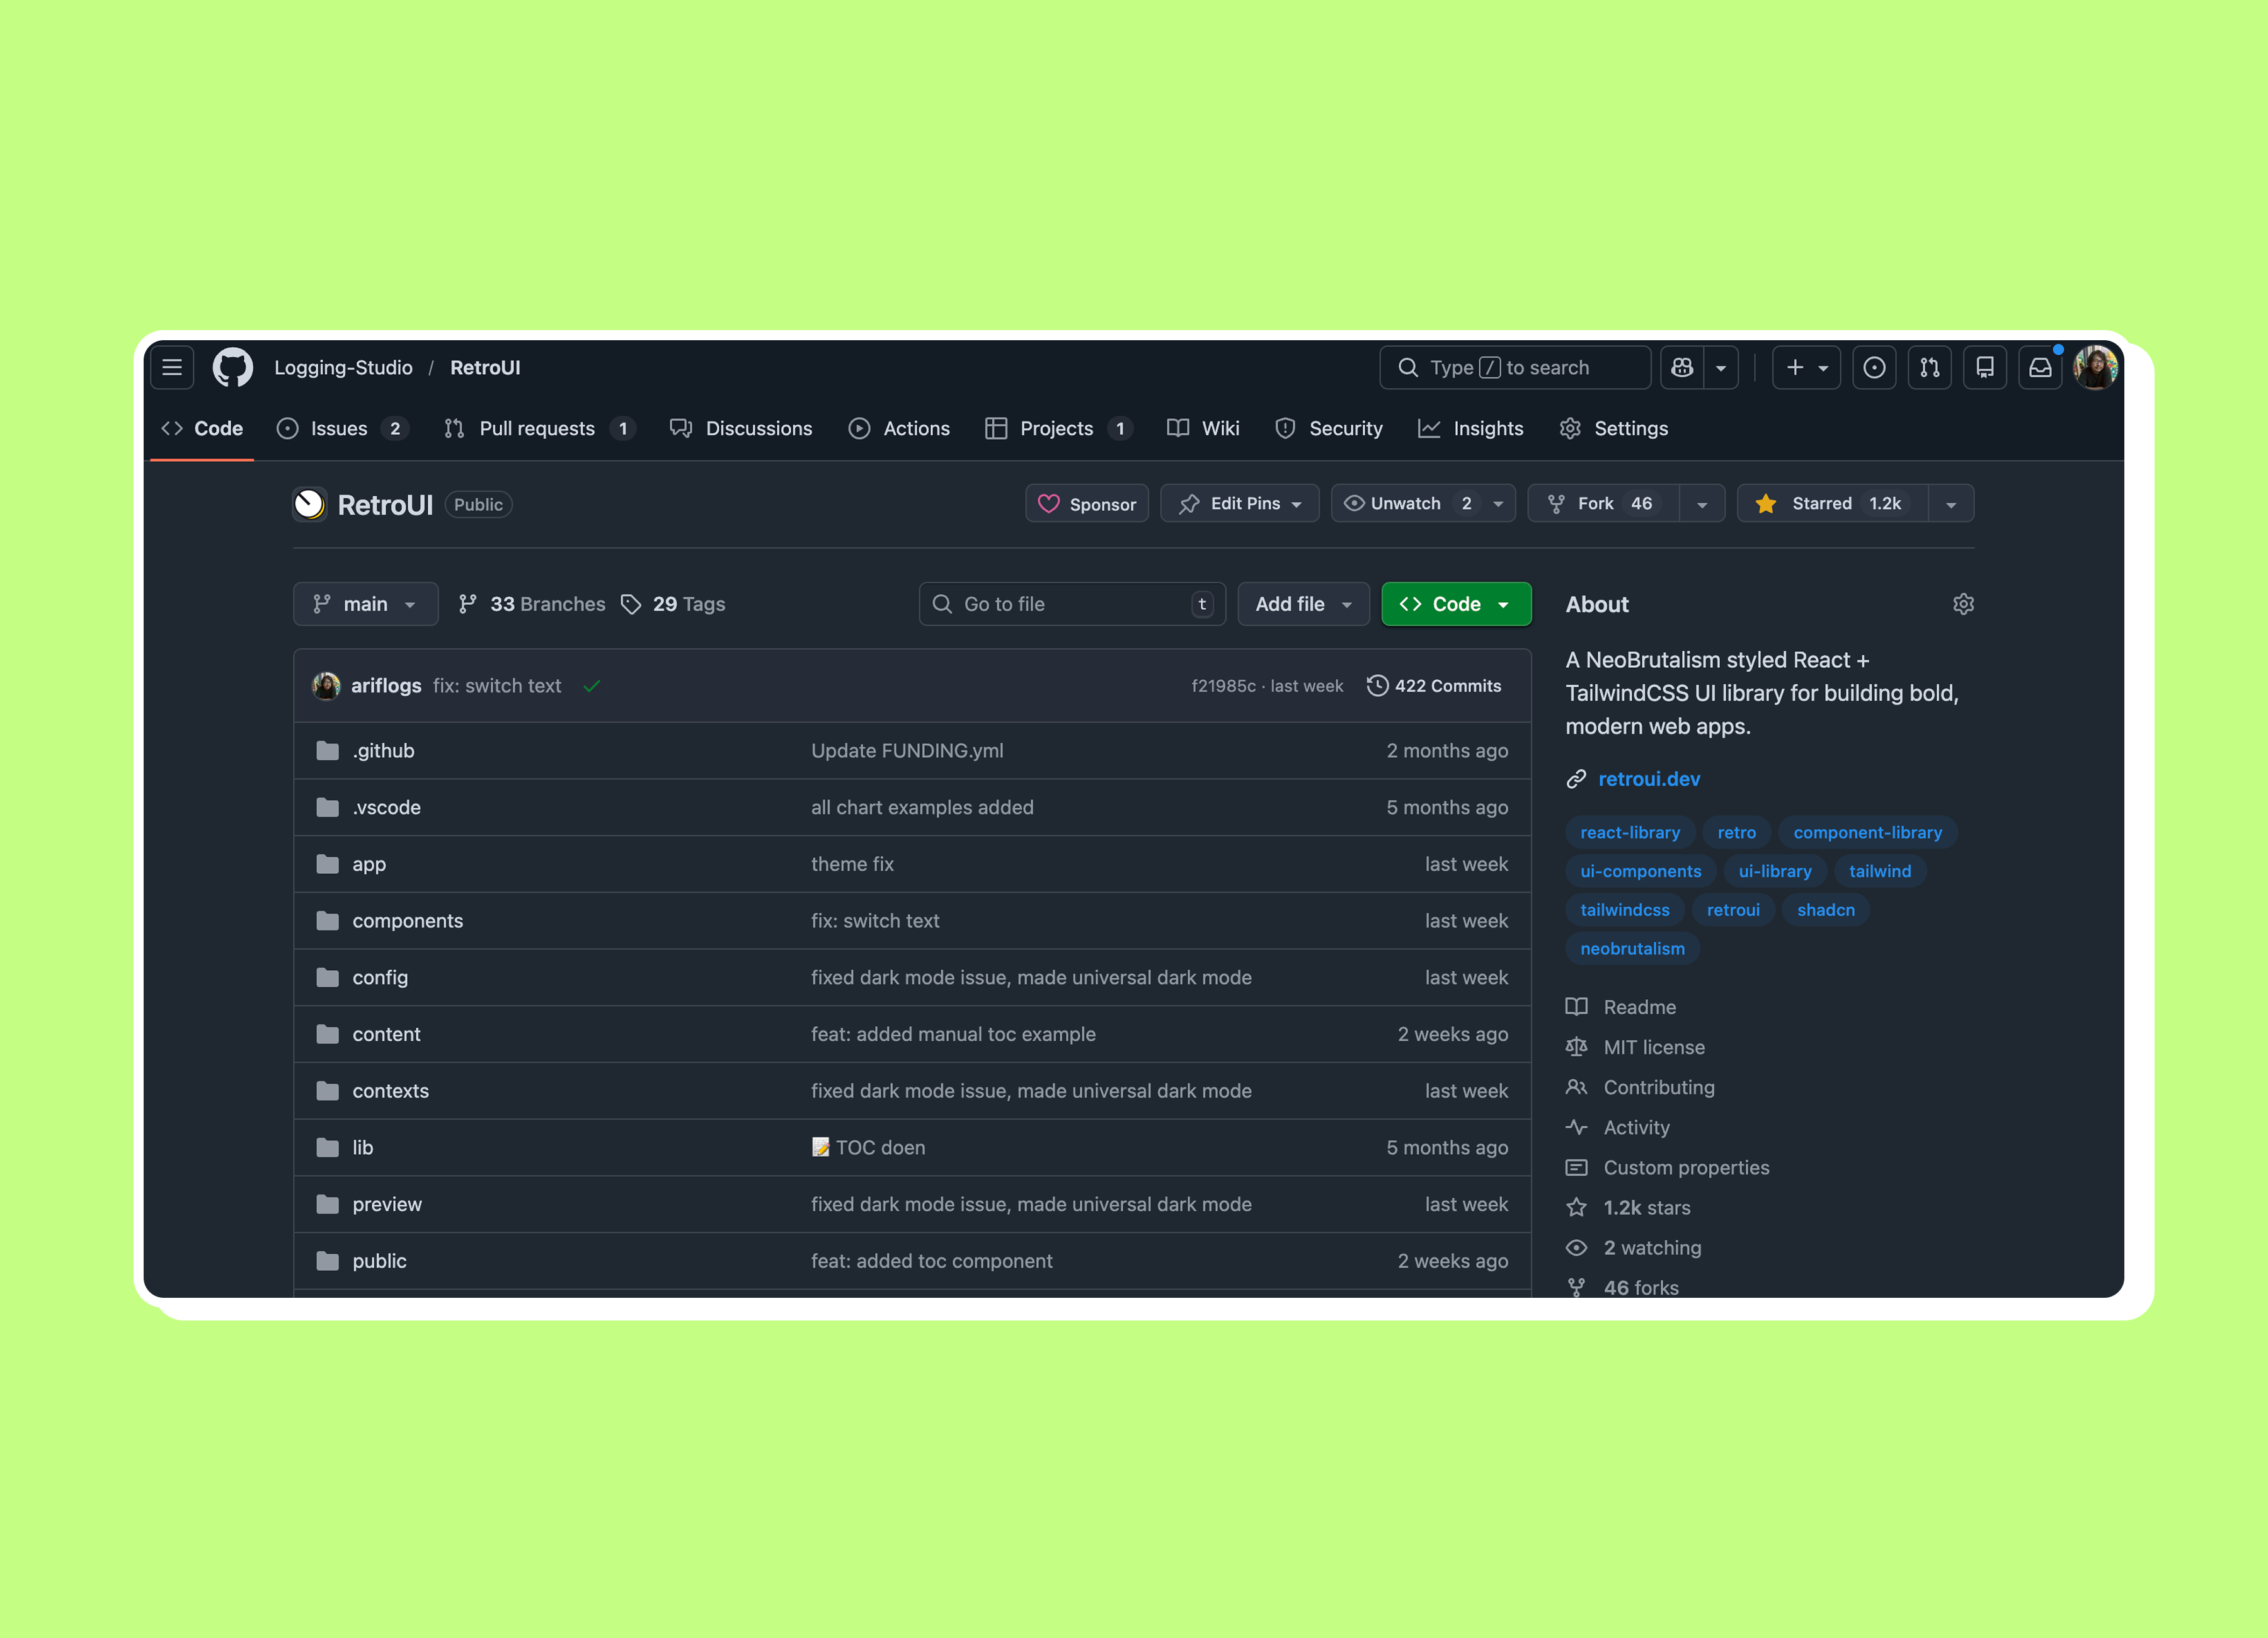Open the .vscode folder
The height and width of the screenshot is (1638, 2268).
[x=386, y=807]
